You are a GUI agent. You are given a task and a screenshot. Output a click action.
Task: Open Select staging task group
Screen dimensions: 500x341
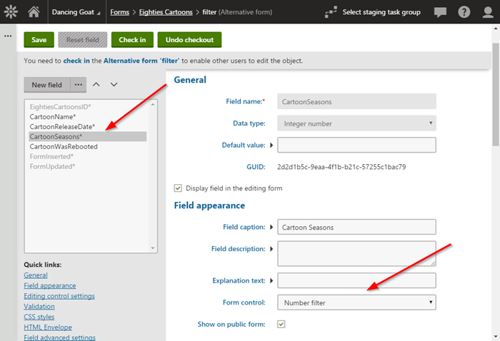tap(381, 12)
